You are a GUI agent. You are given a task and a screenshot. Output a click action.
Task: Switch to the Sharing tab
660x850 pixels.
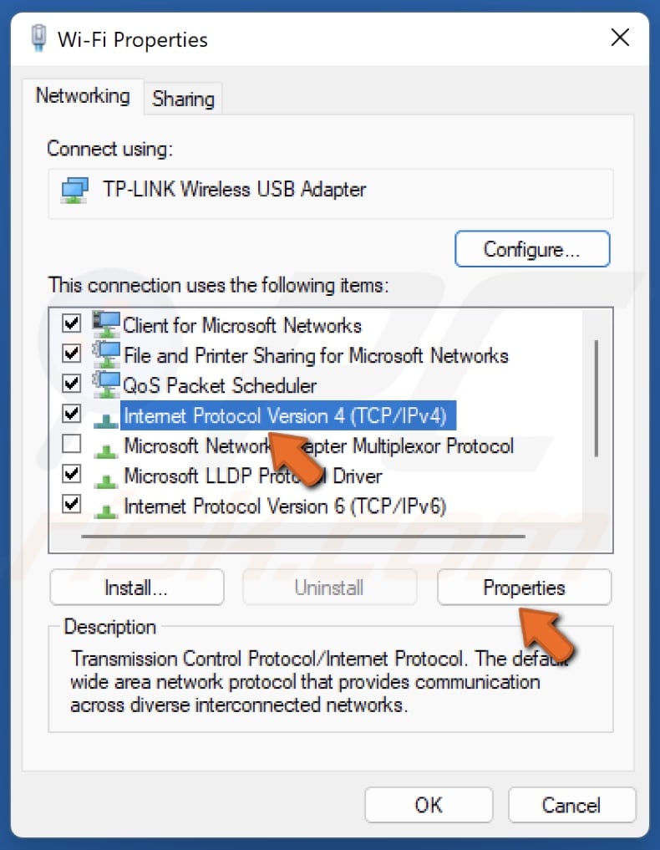pyautogui.click(x=183, y=98)
